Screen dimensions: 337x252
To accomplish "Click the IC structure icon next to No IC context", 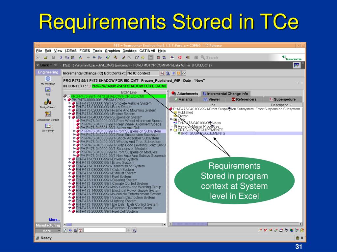I will pos(162,73).
